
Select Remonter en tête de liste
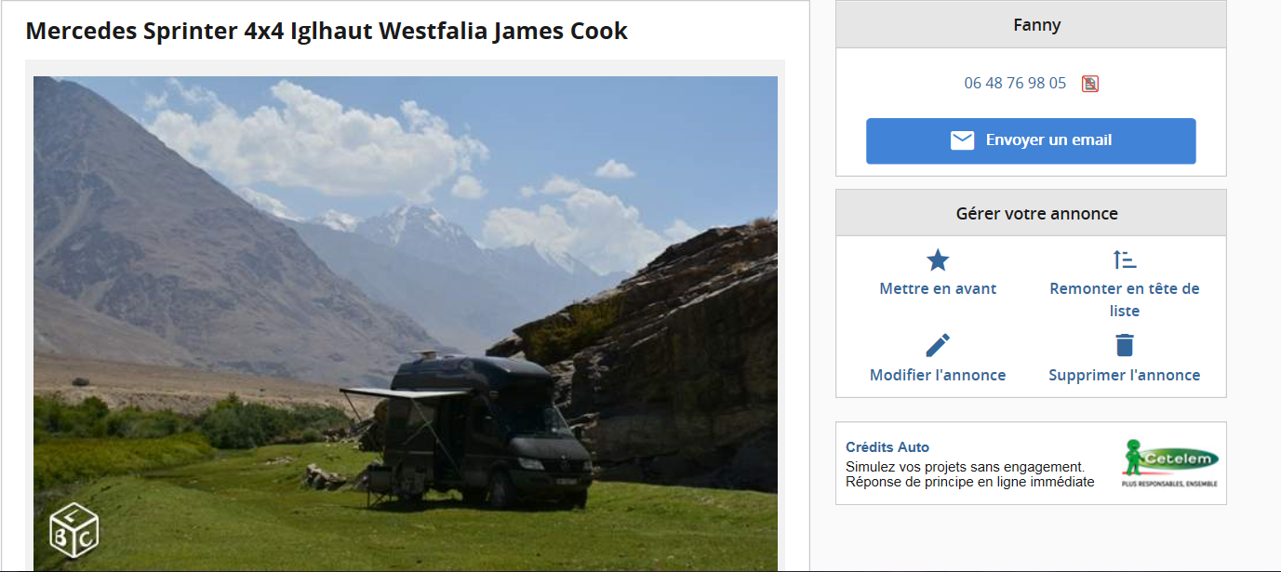tap(1125, 299)
